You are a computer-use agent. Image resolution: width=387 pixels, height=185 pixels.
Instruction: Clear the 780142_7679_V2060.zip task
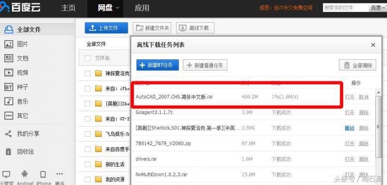pos(364,143)
